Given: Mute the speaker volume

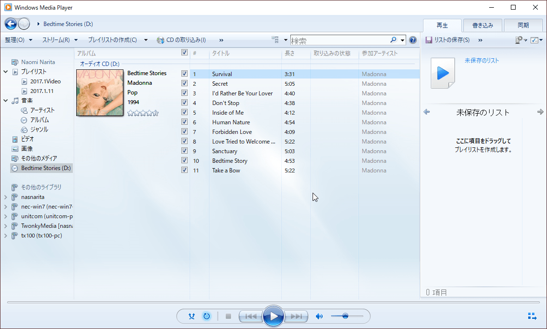Looking at the screenshot, I should (x=319, y=316).
